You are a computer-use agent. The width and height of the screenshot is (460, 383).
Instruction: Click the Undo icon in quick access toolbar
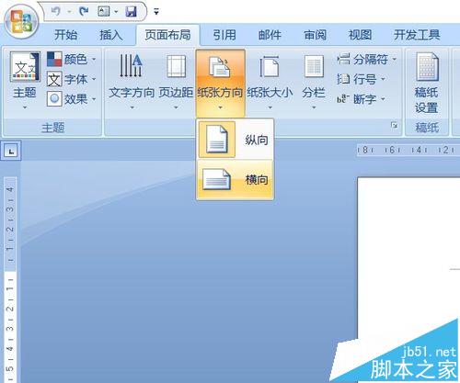click(x=56, y=12)
